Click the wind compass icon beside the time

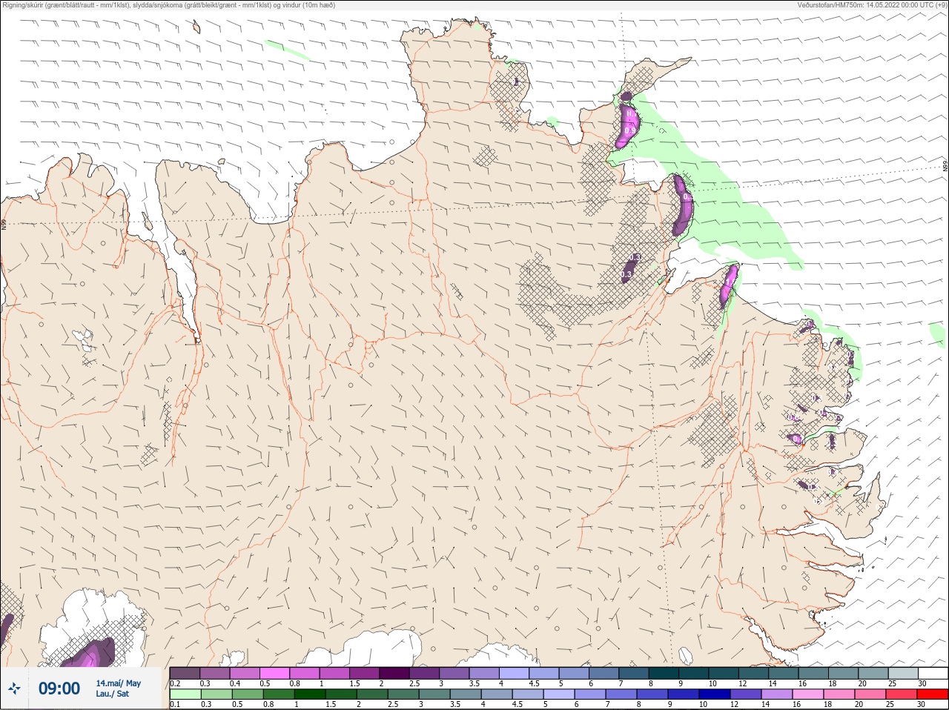coord(13,689)
